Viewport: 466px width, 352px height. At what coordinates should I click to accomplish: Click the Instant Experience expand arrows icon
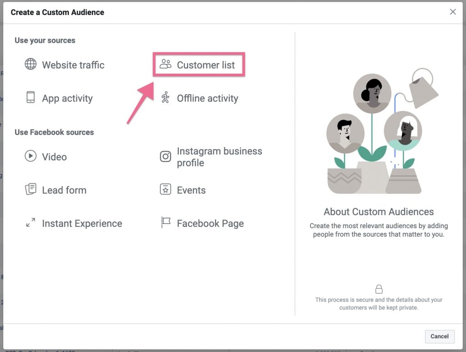[x=30, y=223]
